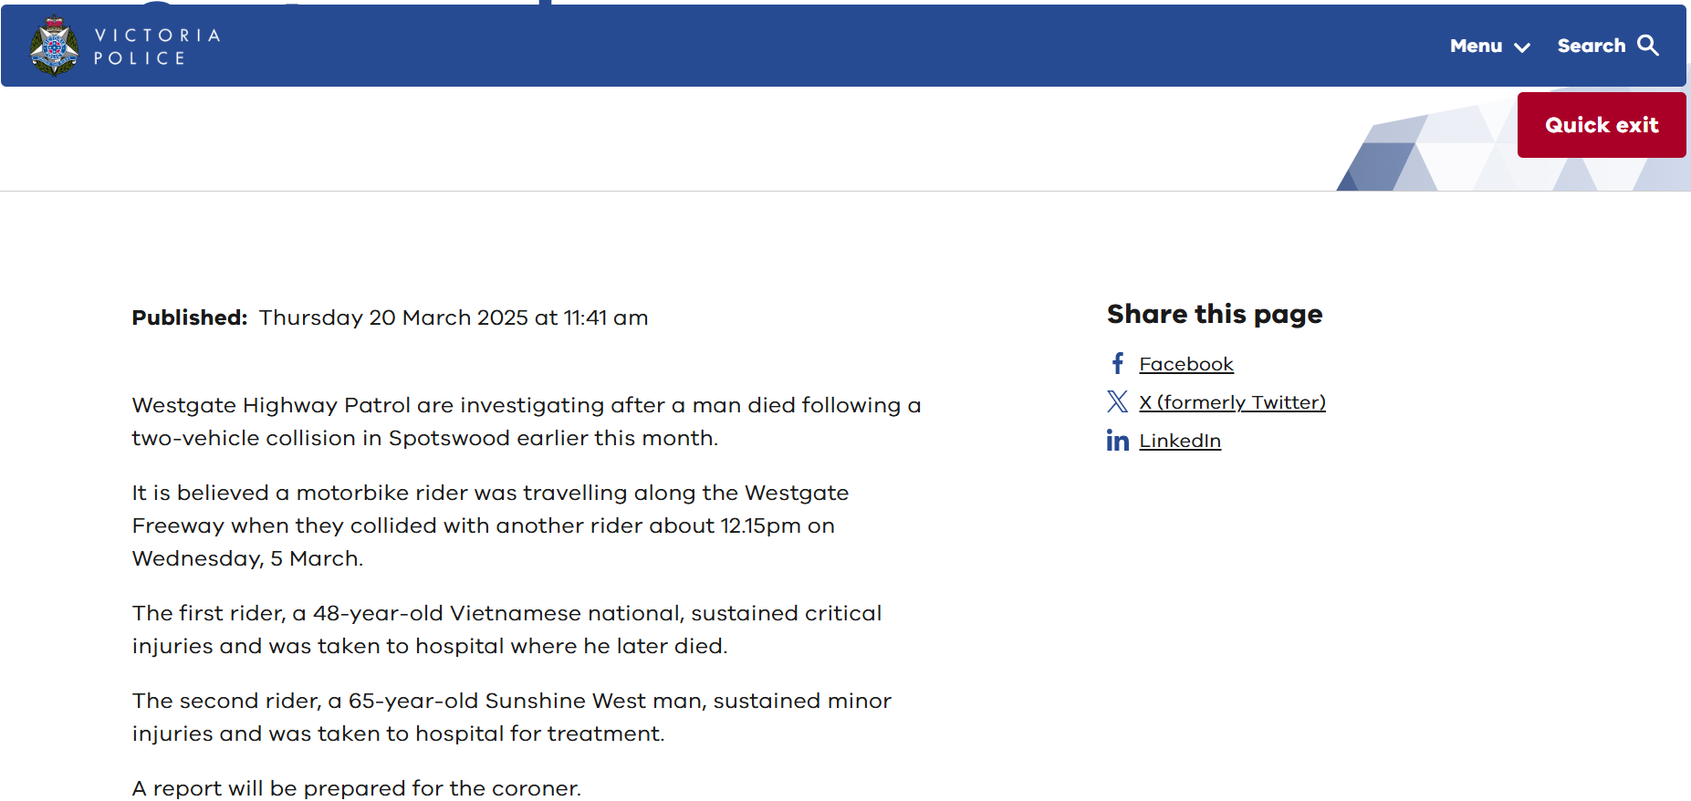Click the paragraph mentioning the Westgate Freeway
Screen dimensions: 1691x801
coord(490,525)
